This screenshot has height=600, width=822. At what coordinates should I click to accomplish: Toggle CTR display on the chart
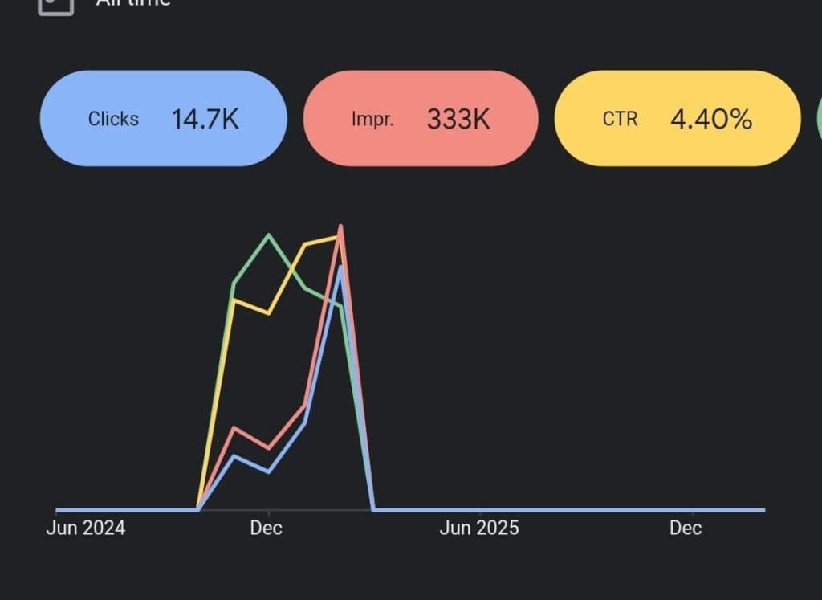(x=678, y=118)
